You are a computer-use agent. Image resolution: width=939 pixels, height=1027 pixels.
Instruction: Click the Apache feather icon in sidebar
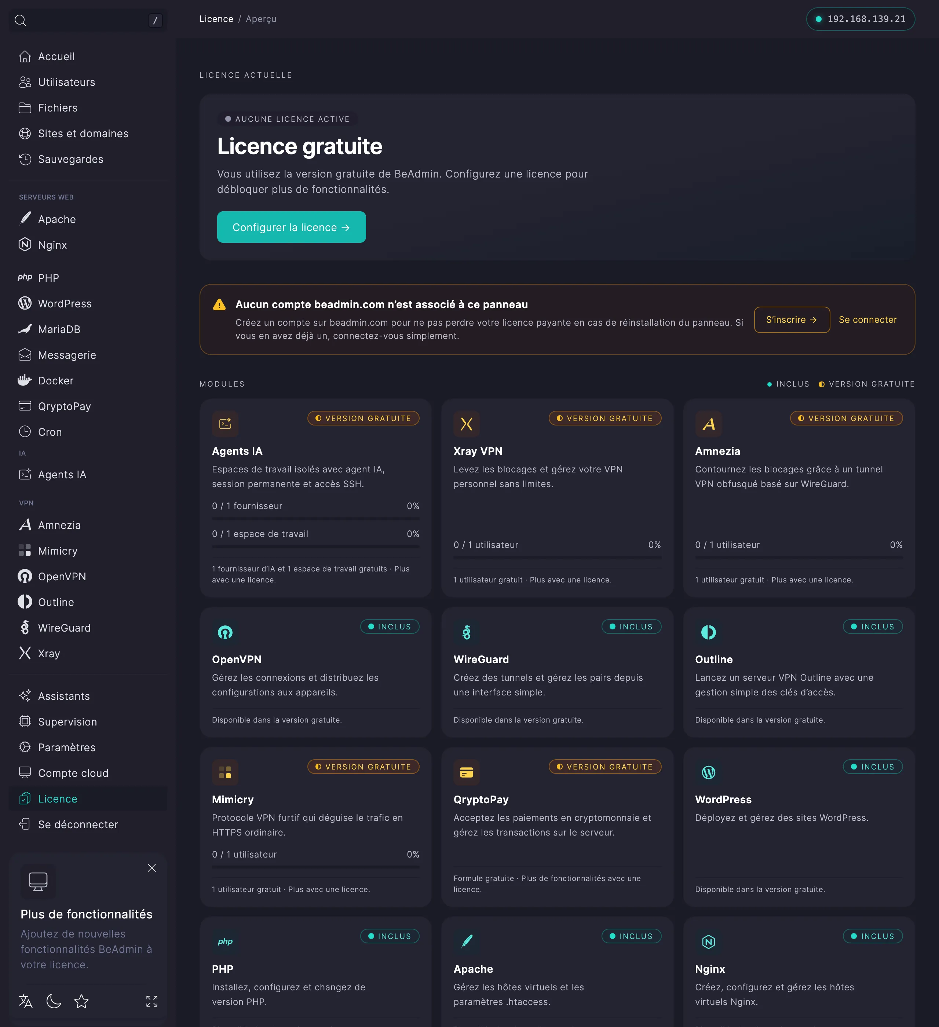pyautogui.click(x=25, y=219)
